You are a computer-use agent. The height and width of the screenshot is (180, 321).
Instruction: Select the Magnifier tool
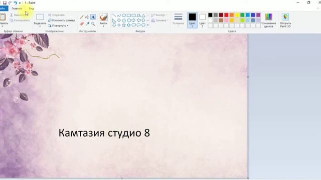point(93,24)
